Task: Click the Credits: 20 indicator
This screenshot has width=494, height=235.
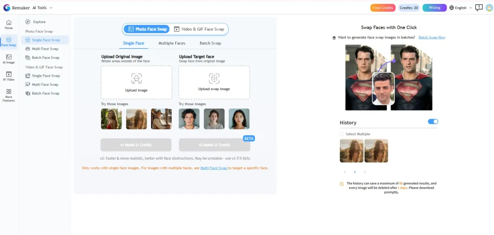Action: tap(409, 8)
